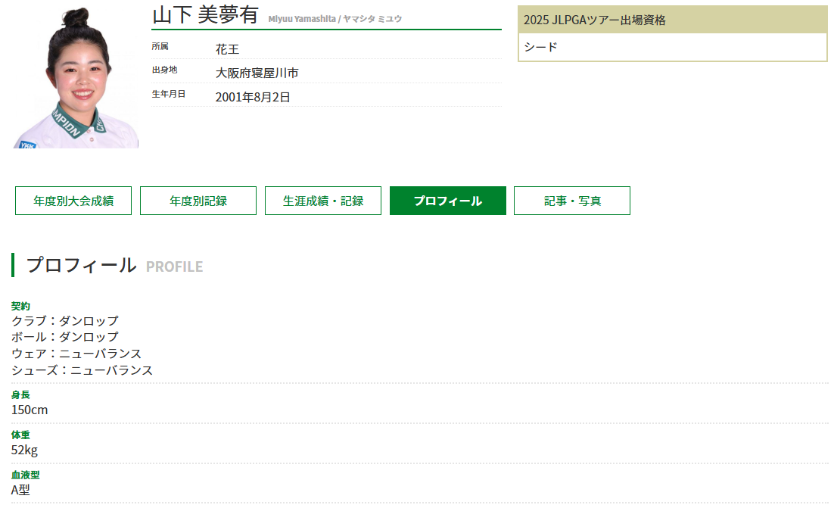
Task: Click the birthplace 大阪府寝屋川市
Action: [257, 73]
